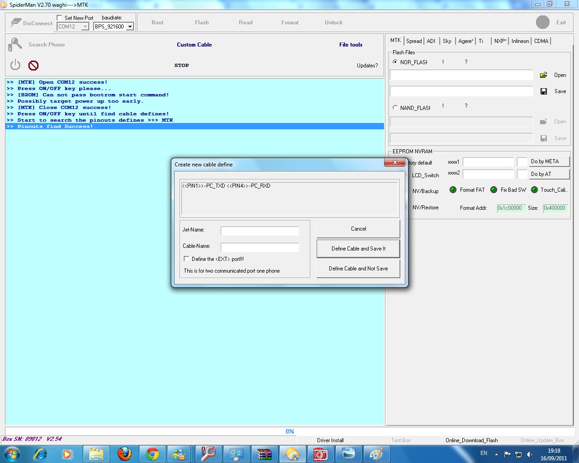Launch Firefox from the taskbar
This screenshot has width=579, height=463.
coord(124,454)
